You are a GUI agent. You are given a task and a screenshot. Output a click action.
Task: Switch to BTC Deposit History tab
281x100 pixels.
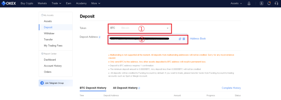coord(93,88)
